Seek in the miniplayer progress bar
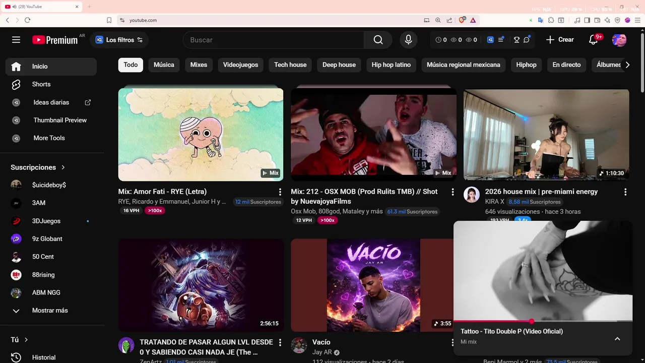 click(x=543, y=321)
